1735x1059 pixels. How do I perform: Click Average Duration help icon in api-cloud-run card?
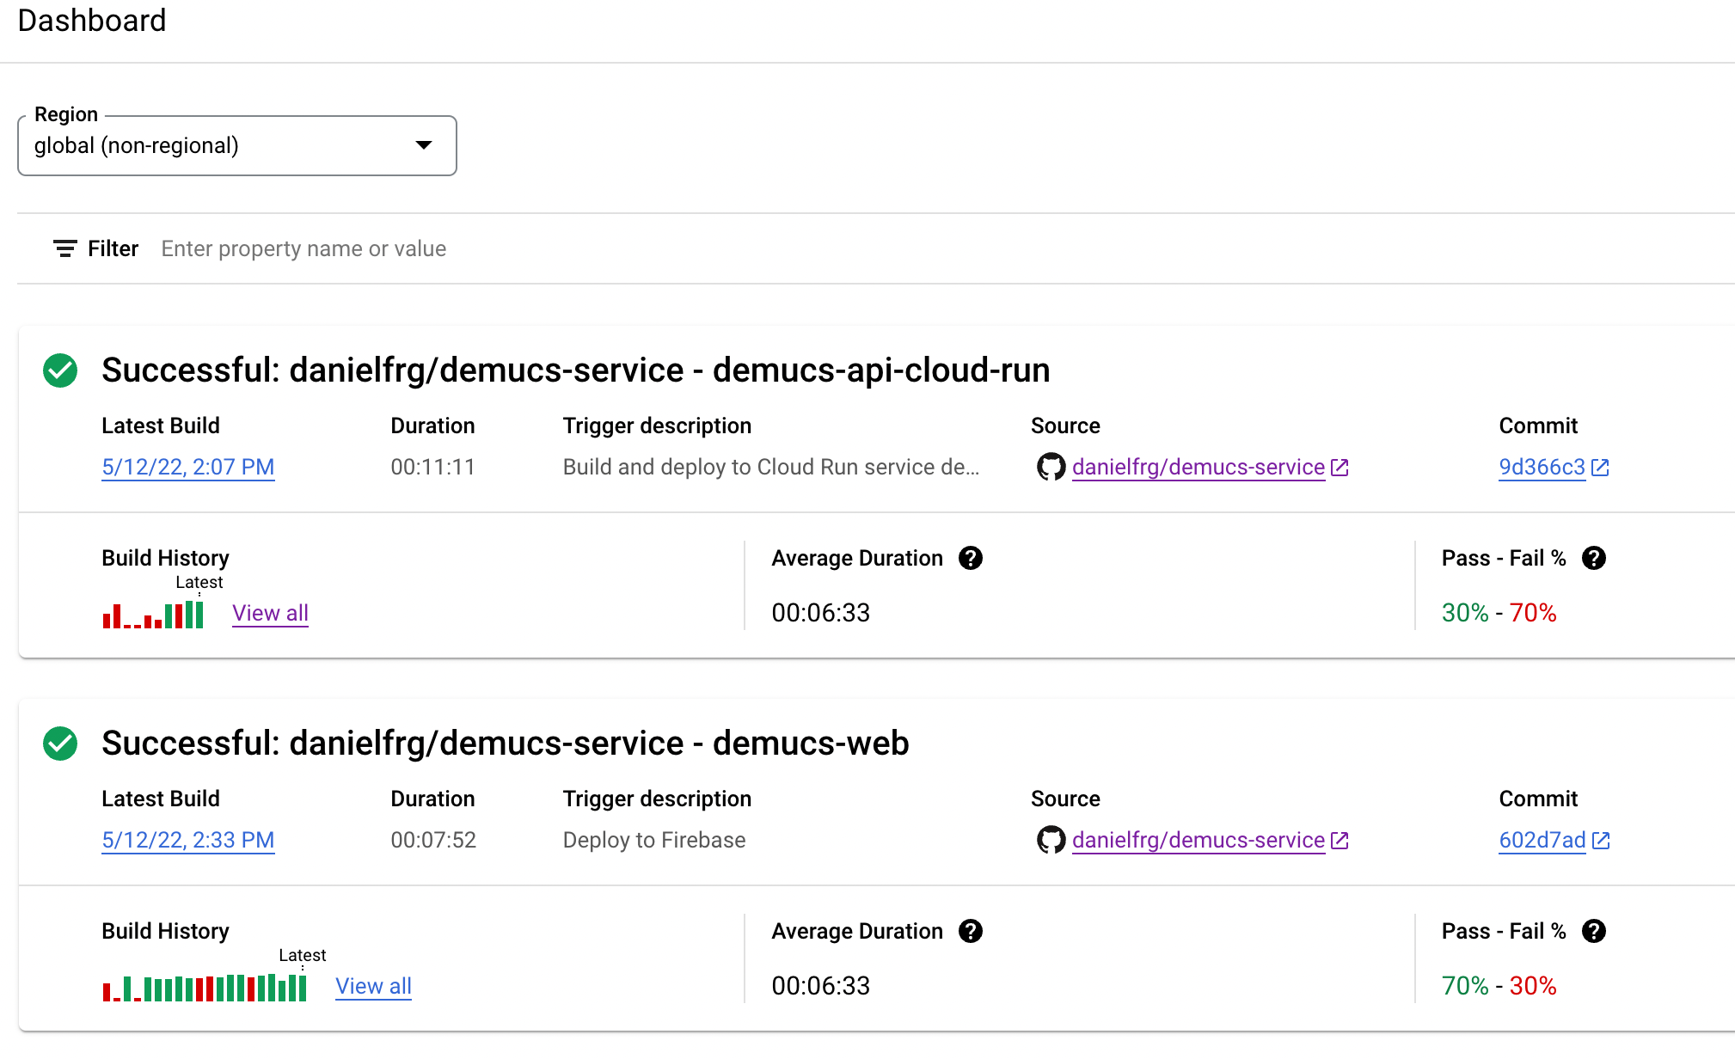pos(971,558)
